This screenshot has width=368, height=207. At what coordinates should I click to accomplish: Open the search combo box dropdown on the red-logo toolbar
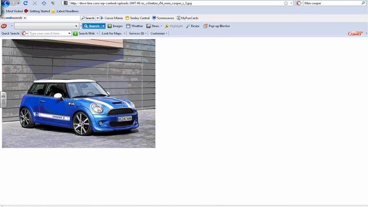pyautogui.click(x=76, y=26)
